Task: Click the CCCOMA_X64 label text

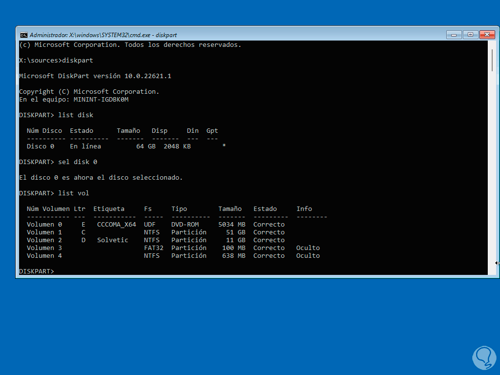Action: (118, 224)
